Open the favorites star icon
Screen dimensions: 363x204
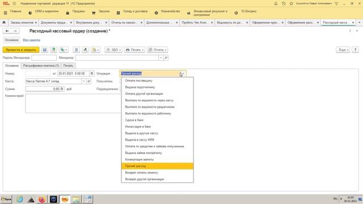click(291, 4)
